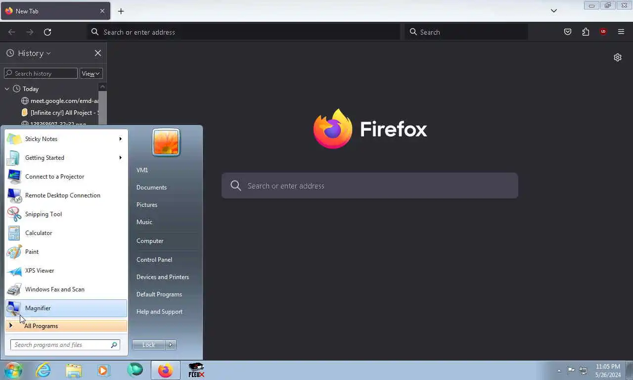This screenshot has width=633, height=380.
Task: Open meet.google.com history entry
Action: click(x=59, y=101)
